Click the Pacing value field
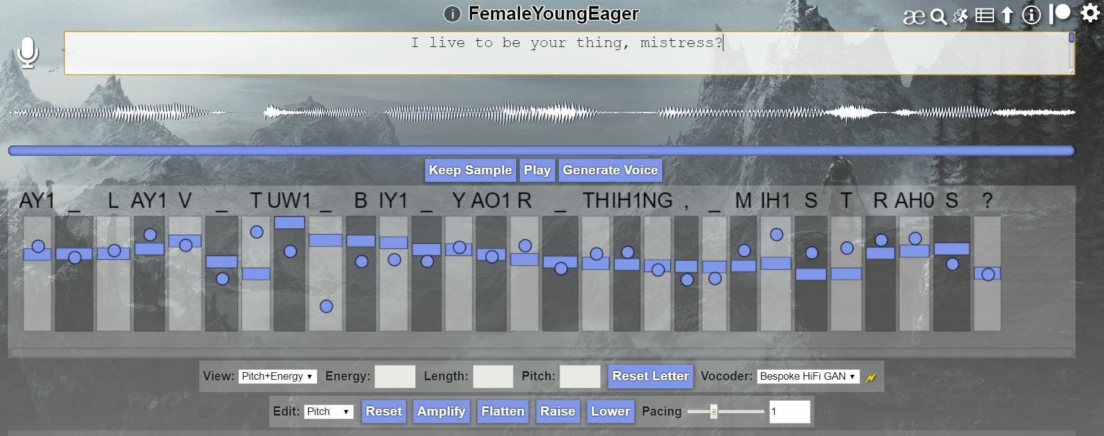This screenshot has height=436, width=1104. [x=790, y=412]
